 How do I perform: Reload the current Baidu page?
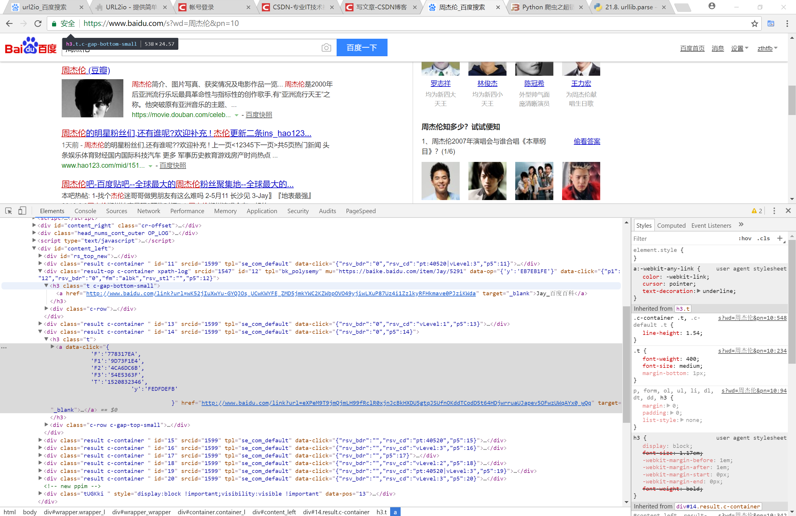(x=38, y=23)
